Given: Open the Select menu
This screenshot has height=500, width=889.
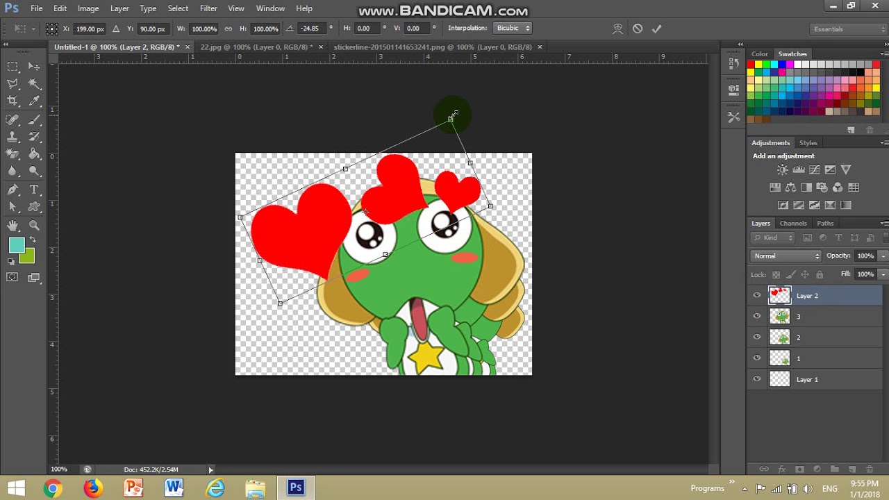Looking at the screenshot, I should pyautogui.click(x=178, y=8).
